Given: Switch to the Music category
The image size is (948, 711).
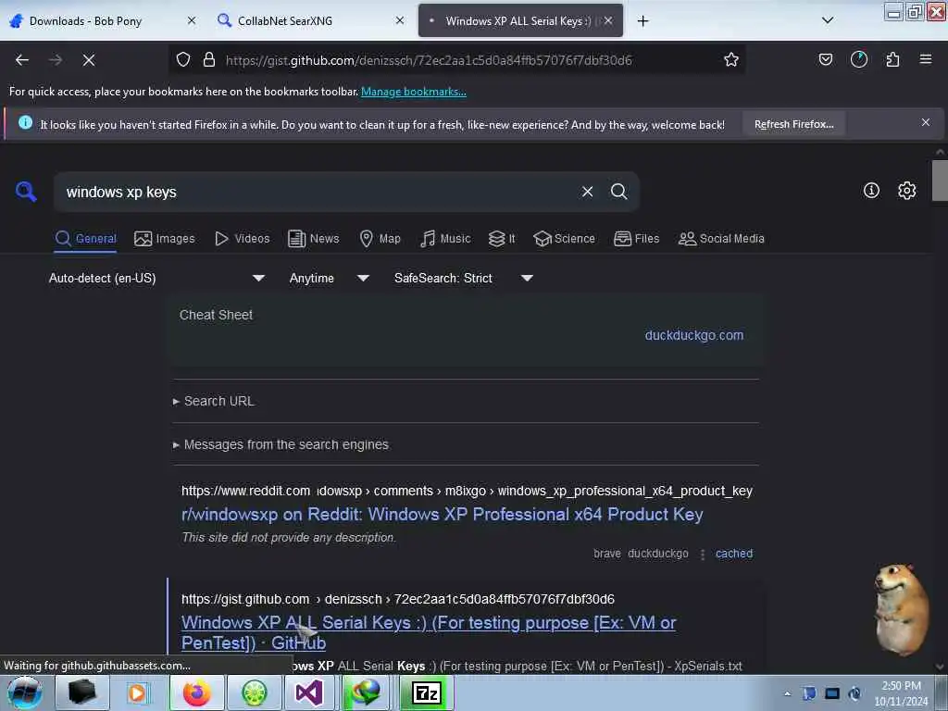Looking at the screenshot, I should click(445, 238).
